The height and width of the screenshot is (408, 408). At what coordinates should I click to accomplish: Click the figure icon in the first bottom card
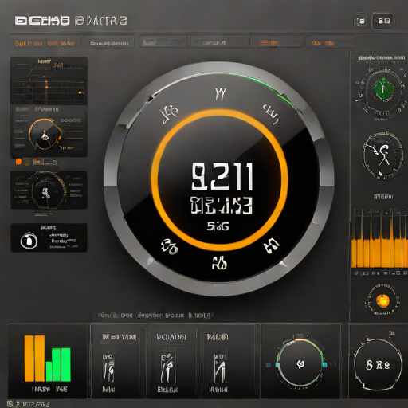(x=109, y=367)
